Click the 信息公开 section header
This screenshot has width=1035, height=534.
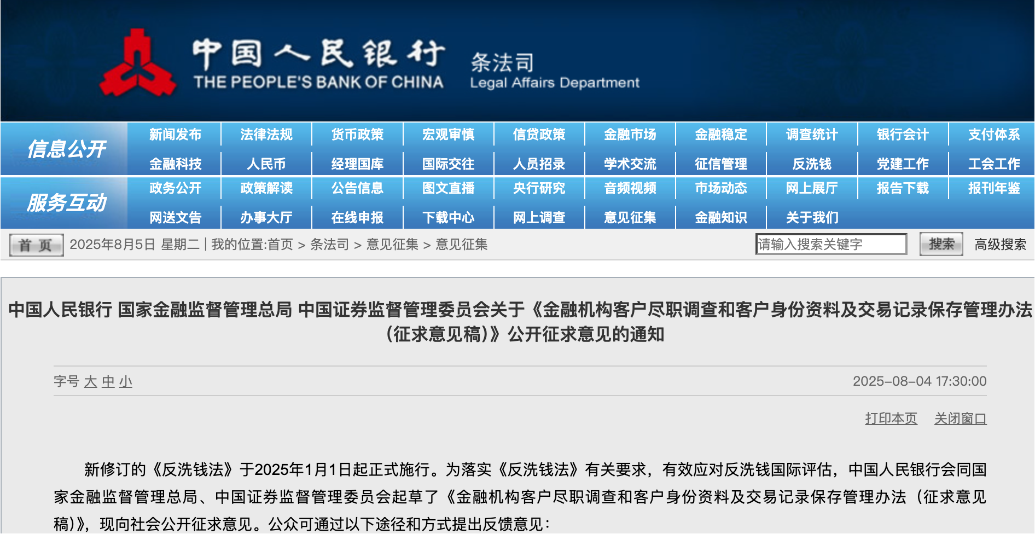(66, 149)
